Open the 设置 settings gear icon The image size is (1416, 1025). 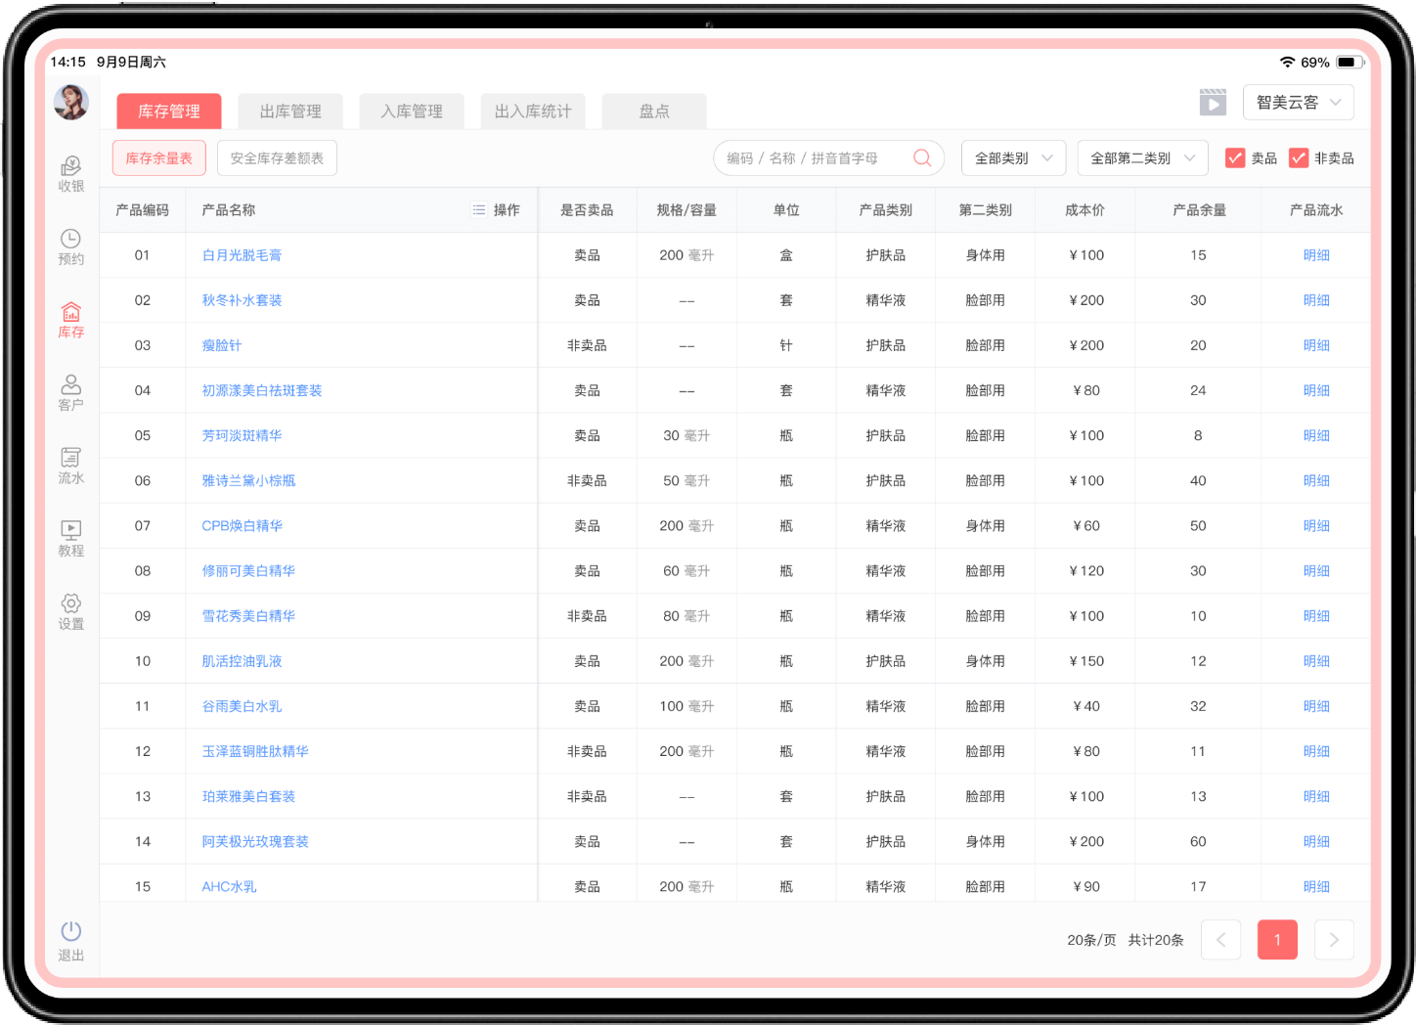click(70, 604)
